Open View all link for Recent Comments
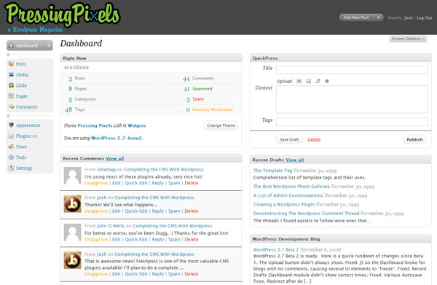This screenshot has height=285, width=437. tap(115, 158)
